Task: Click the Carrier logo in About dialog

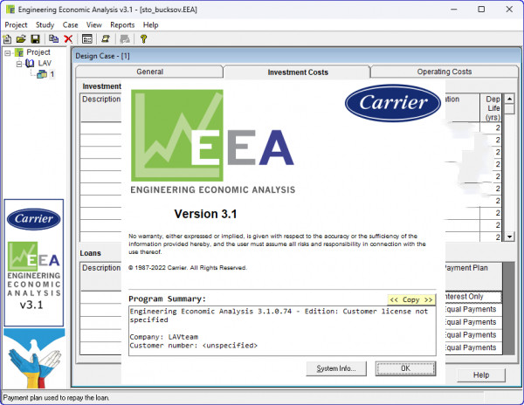Action: click(x=393, y=103)
